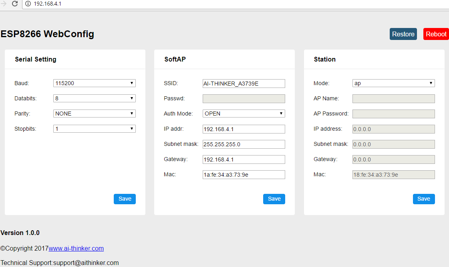Open the Baud rate dropdown
This screenshot has width=449, height=267.
(95, 83)
